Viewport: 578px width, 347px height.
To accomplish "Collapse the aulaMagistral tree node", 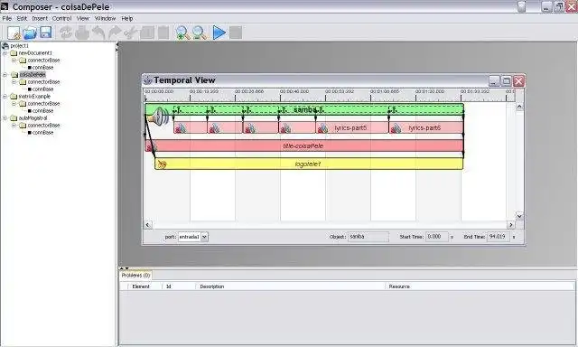I will click(5, 118).
